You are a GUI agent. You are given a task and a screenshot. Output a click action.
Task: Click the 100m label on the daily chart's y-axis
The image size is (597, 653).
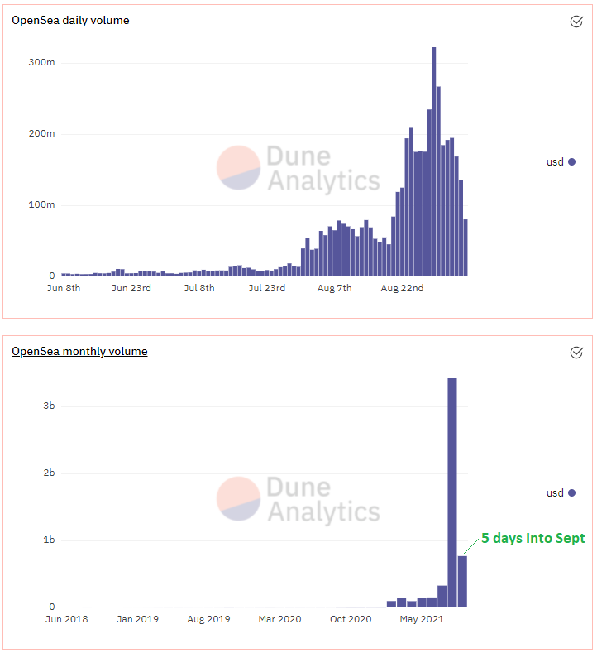(41, 204)
